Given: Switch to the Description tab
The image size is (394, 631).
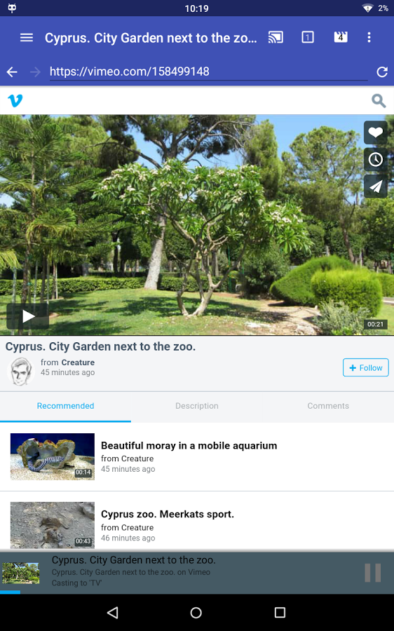Looking at the screenshot, I should [197, 406].
